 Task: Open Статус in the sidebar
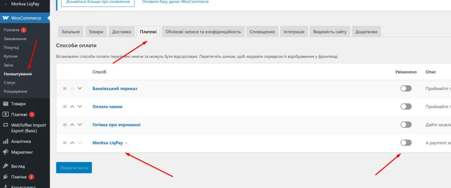(x=10, y=83)
